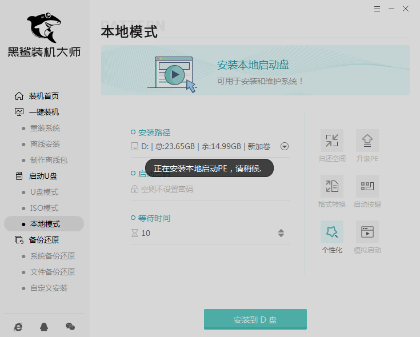This screenshot has height=337, width=420.
Task: Expand the 一键装机 section
Action: pyautogui.click(x=43, y=112)
